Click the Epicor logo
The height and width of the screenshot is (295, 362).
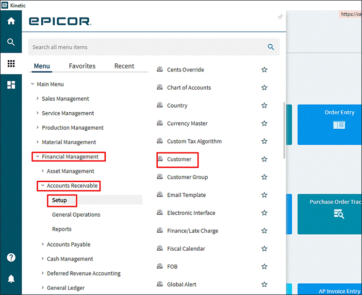(x=60, y=21)
